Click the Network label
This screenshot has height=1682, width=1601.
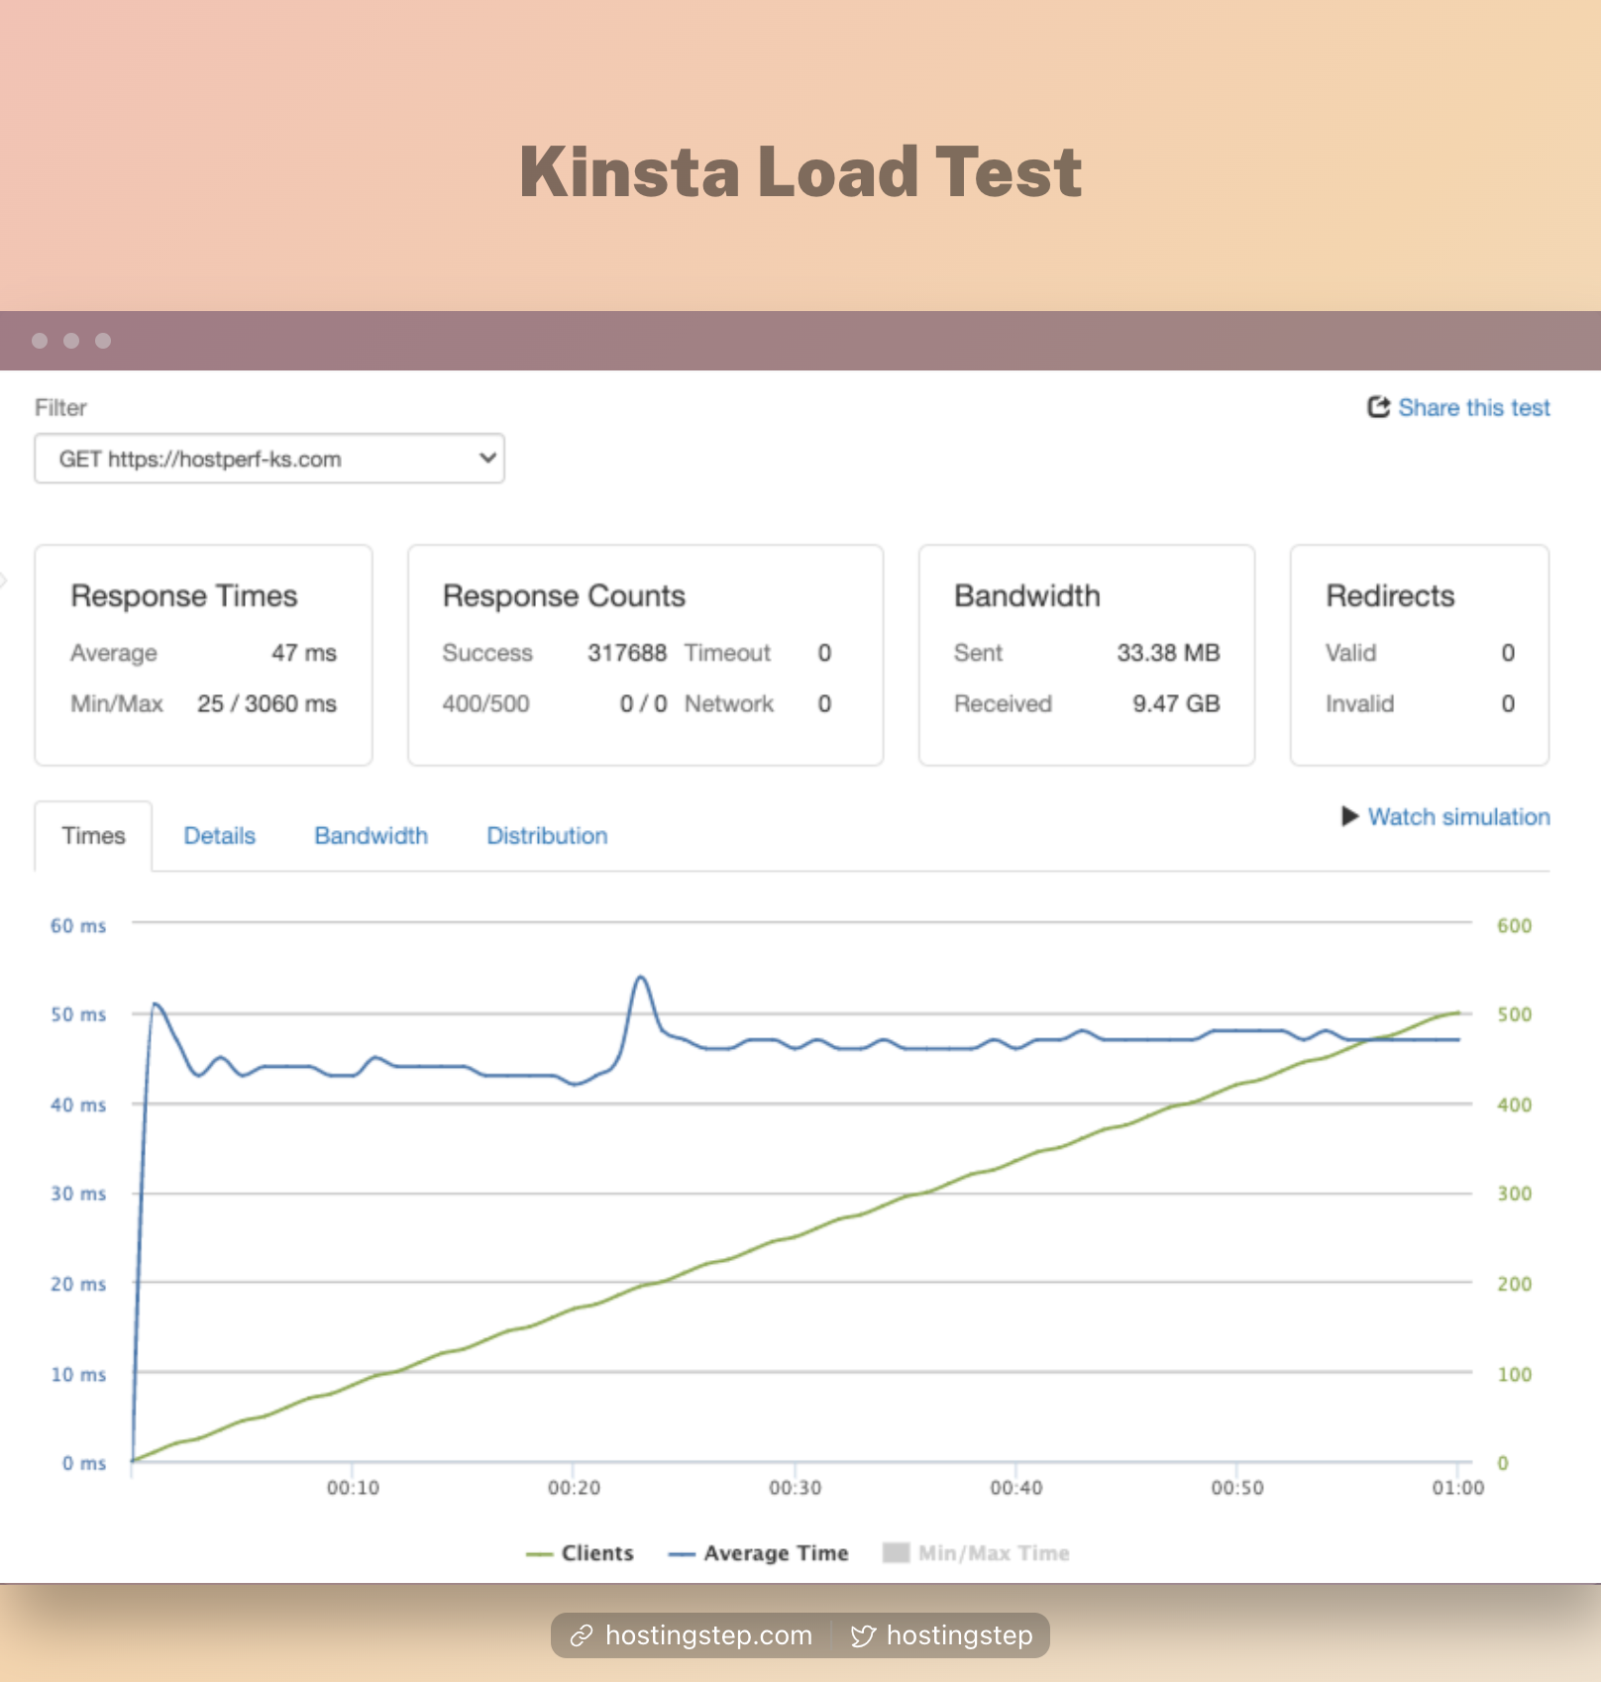coord(729,703)
